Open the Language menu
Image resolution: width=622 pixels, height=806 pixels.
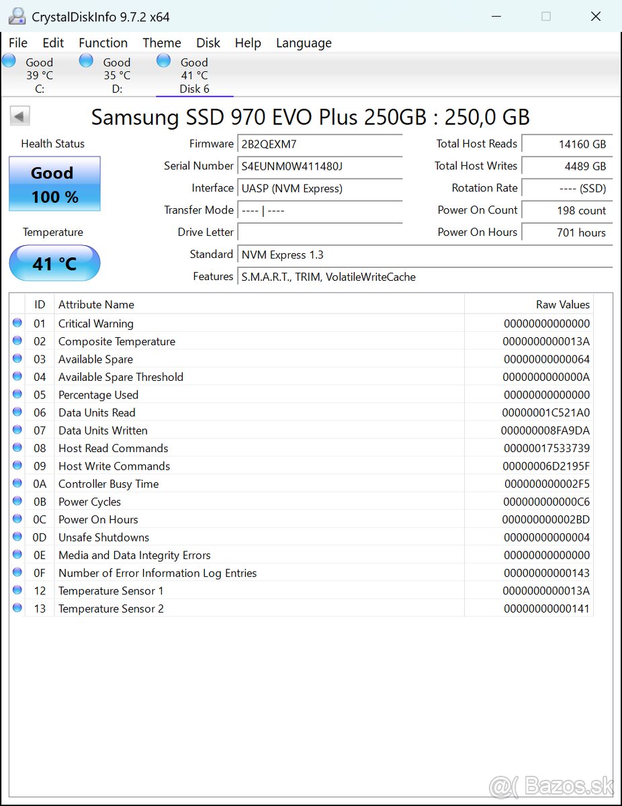pos(304,42)
